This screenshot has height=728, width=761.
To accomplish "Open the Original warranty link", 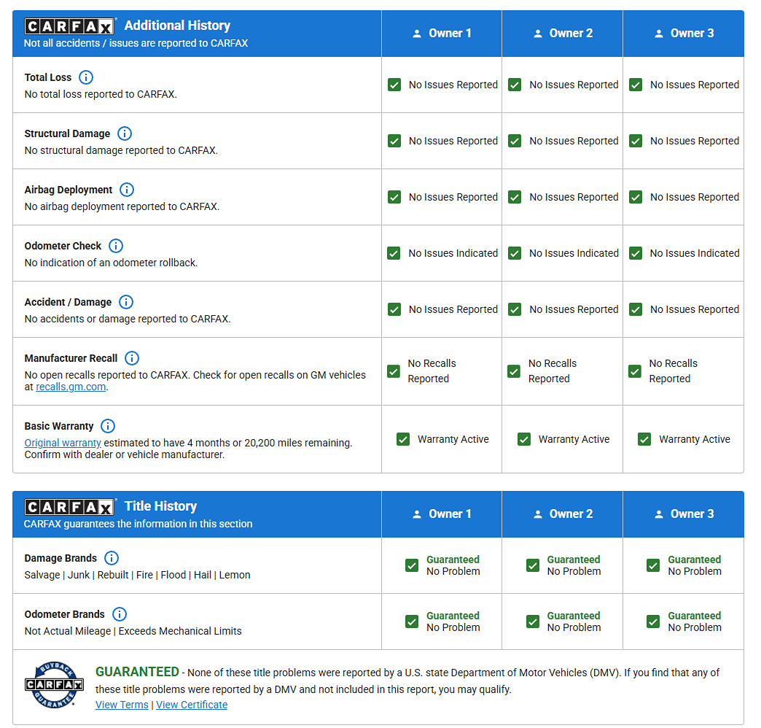I will point(63,443).
